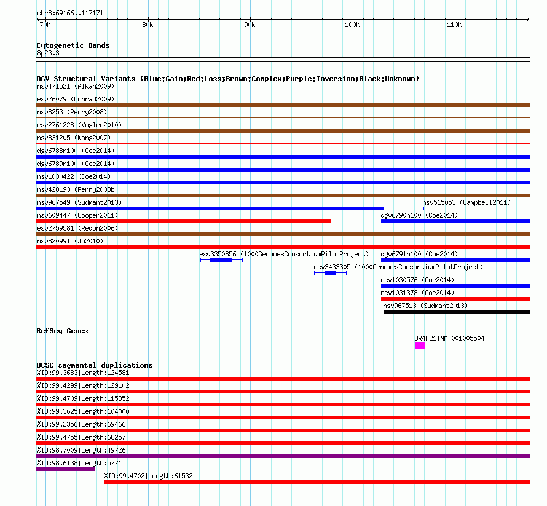
Task: Open variant label nsv967549 (Sudmant2013)
Action: pyautogui.click(x=79, y=202)
